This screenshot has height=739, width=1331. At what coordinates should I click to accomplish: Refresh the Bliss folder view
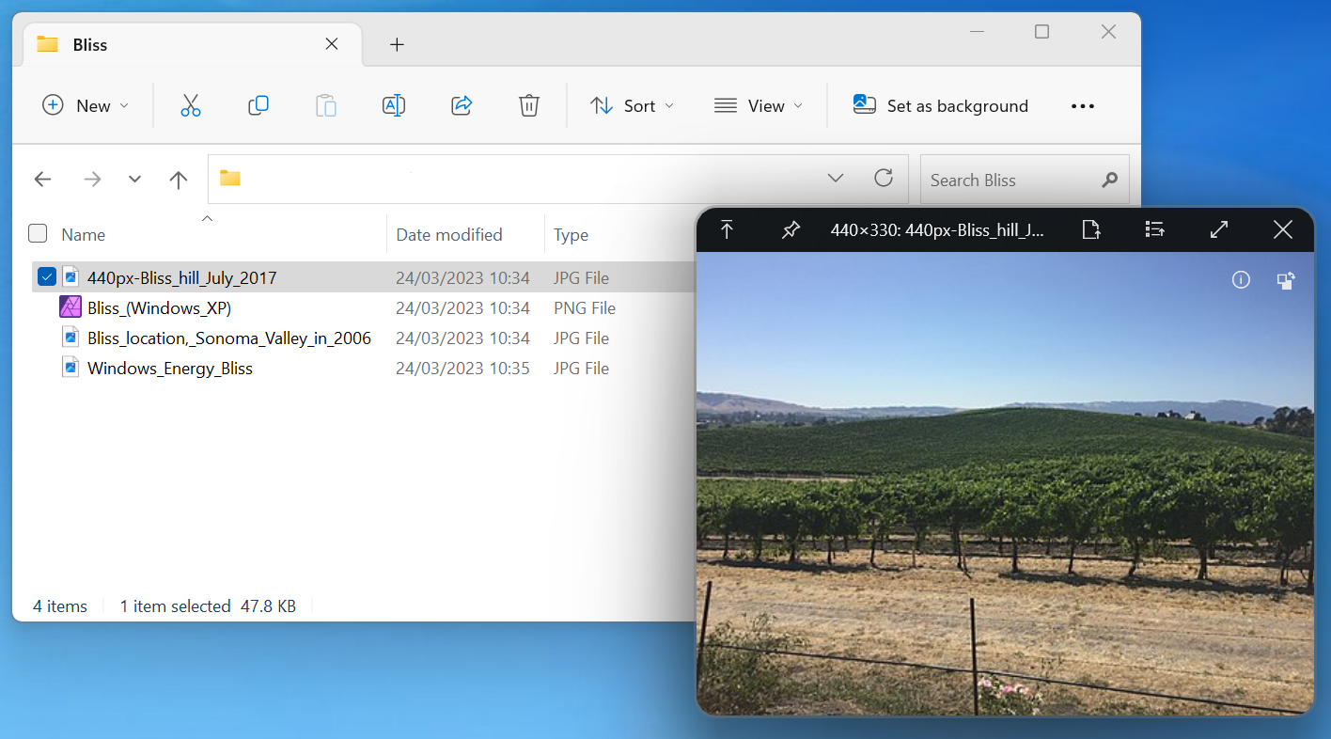pyautogui.click(x=883, y=178)
